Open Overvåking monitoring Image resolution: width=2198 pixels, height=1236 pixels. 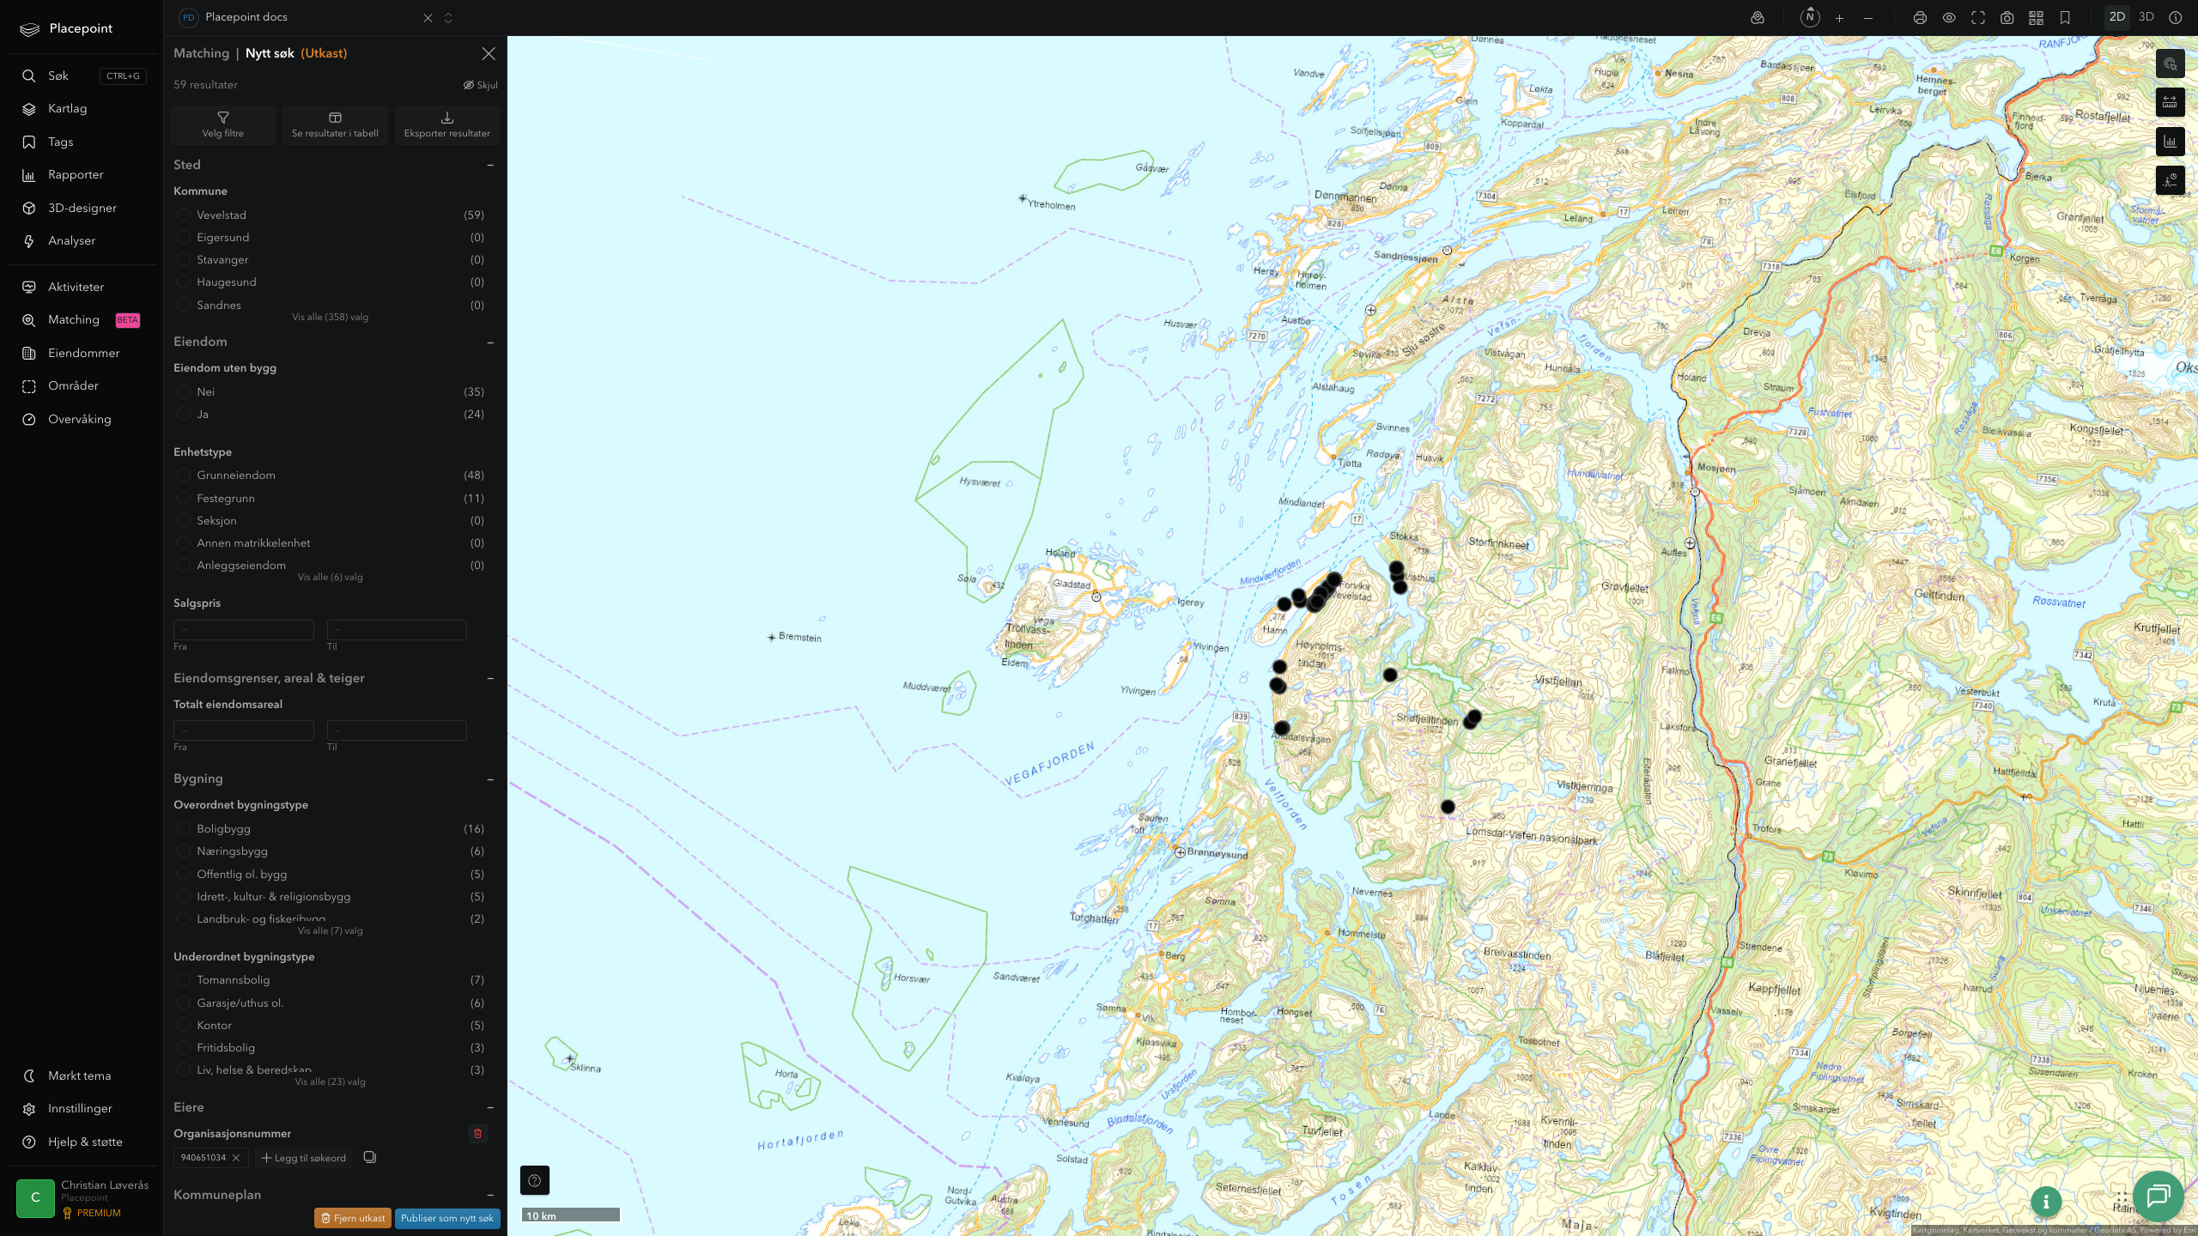82,419
